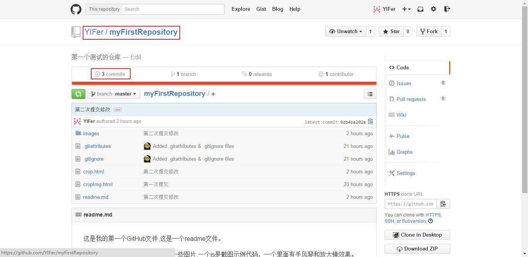Click the sign out icon in header
Image resolution: width=528 pixels, height=257 pixels.
click(447, 9)
